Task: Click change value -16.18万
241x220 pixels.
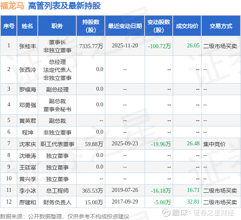Action: tap(161, 191)
